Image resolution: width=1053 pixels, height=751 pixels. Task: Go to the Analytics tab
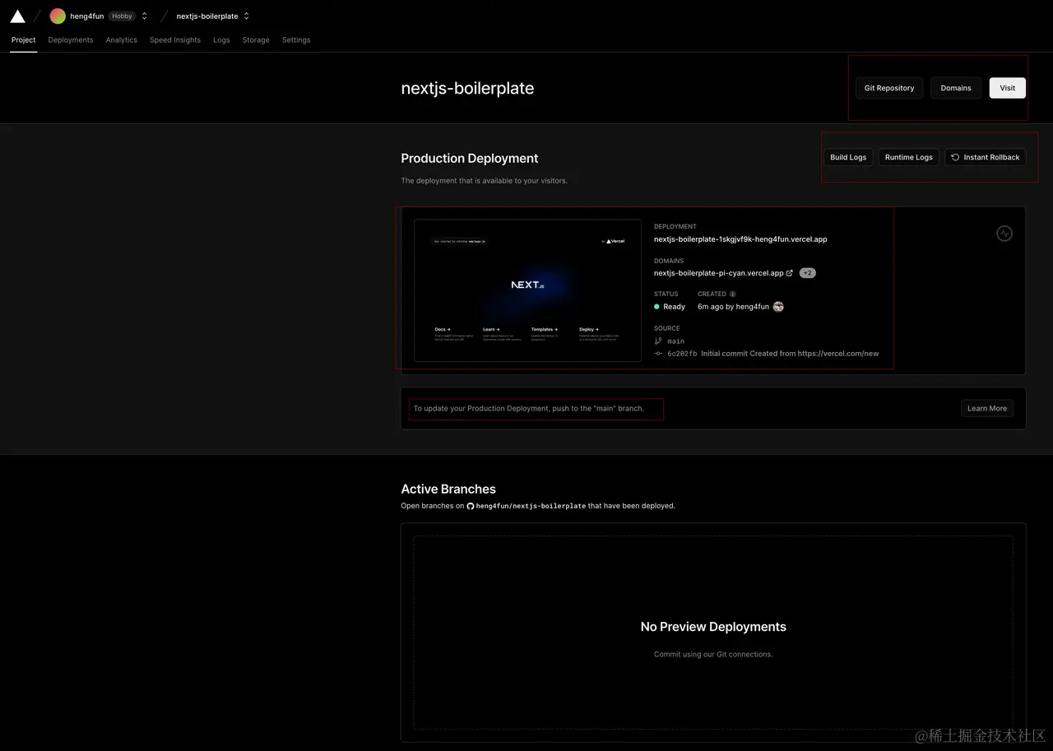[x=122, y=40]
